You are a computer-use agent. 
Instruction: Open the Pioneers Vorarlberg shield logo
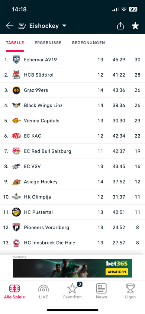point(16,227)
